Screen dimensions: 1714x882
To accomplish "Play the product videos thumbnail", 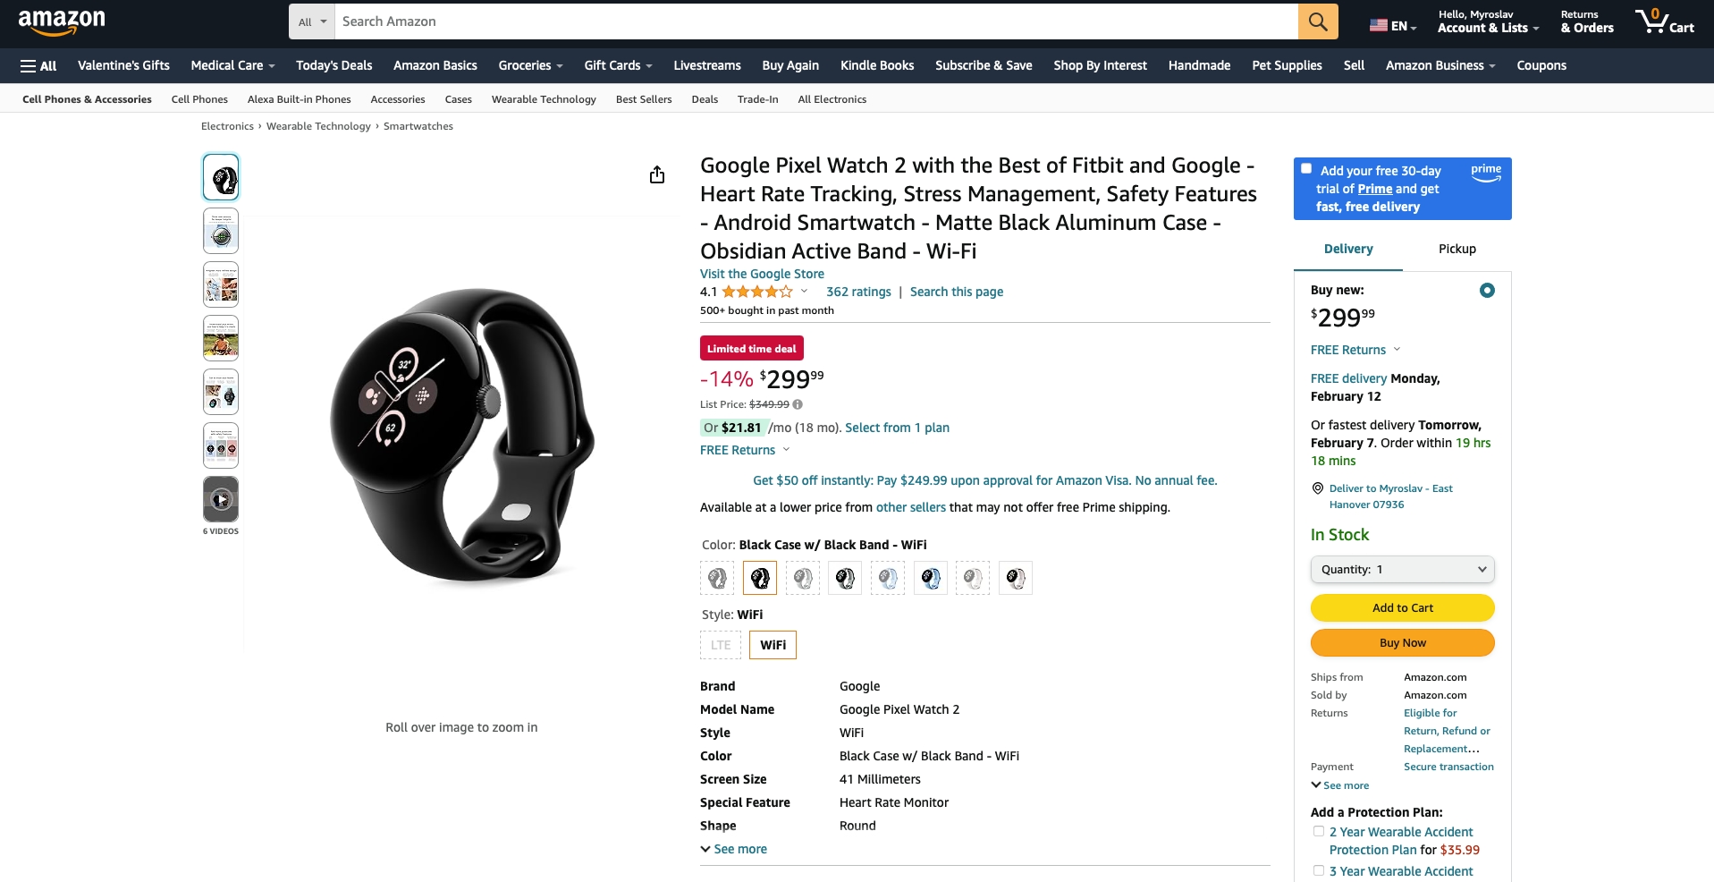I will [x=221, y=499].
